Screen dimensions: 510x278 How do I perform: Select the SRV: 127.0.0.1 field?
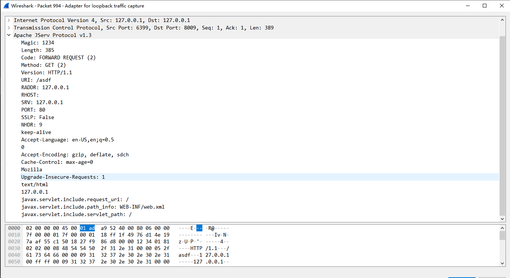[42, 102]
